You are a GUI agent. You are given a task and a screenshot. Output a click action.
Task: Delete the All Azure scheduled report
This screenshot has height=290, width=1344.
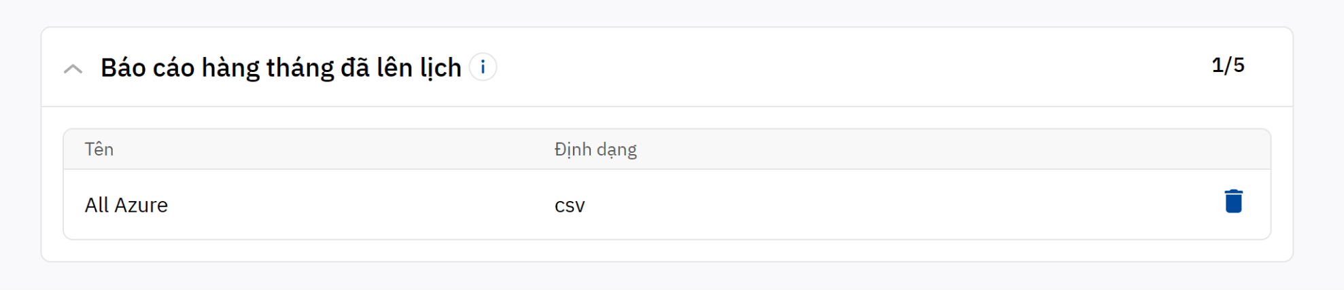coord(1233,202)
